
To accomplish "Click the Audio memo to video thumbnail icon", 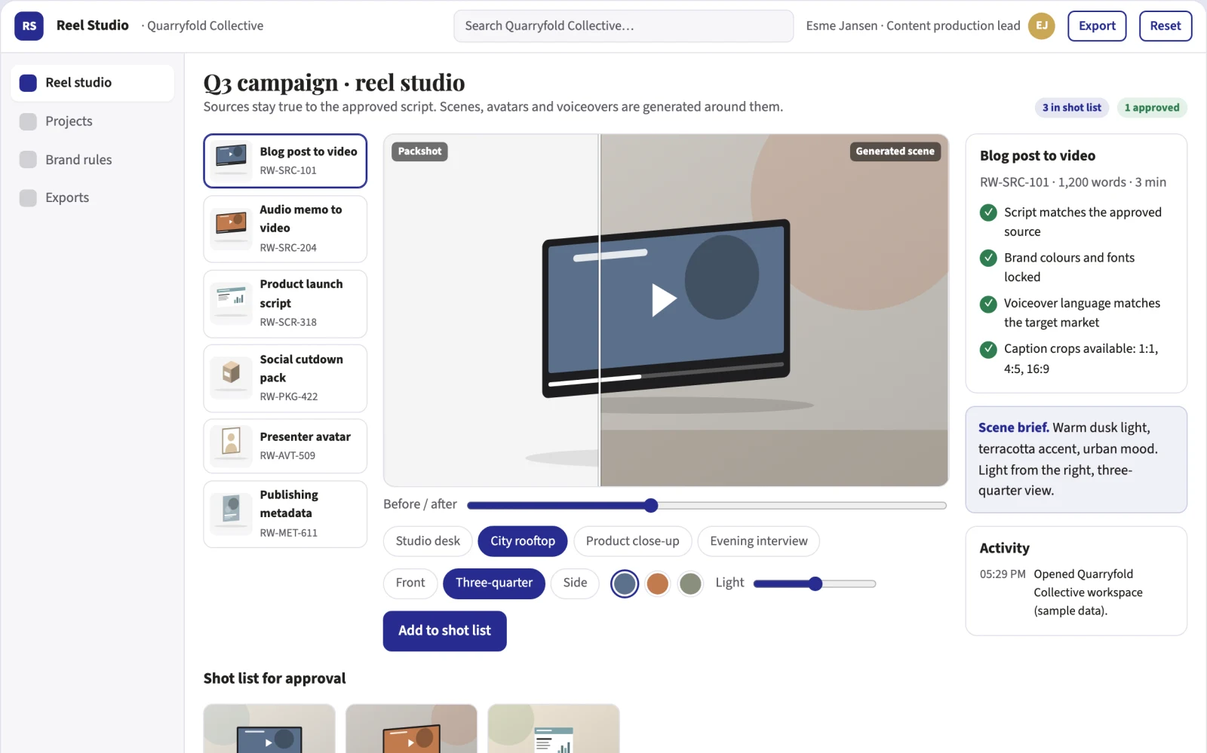I will tap(231, 229).
